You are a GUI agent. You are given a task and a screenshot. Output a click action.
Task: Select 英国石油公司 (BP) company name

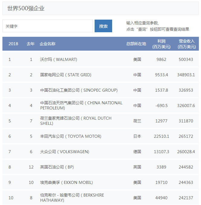click(x=57, y=167)
